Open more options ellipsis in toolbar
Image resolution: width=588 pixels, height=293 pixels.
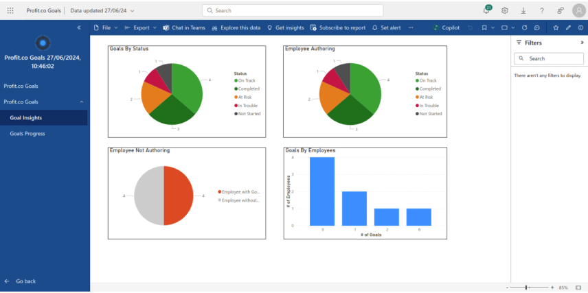pos(411,27)
